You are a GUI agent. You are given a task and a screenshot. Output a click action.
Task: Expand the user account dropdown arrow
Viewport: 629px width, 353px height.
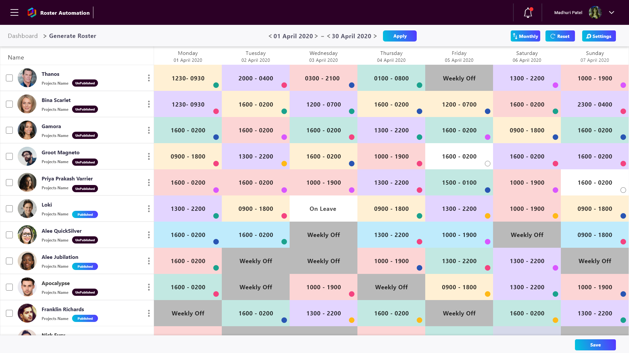coord(612,13)
